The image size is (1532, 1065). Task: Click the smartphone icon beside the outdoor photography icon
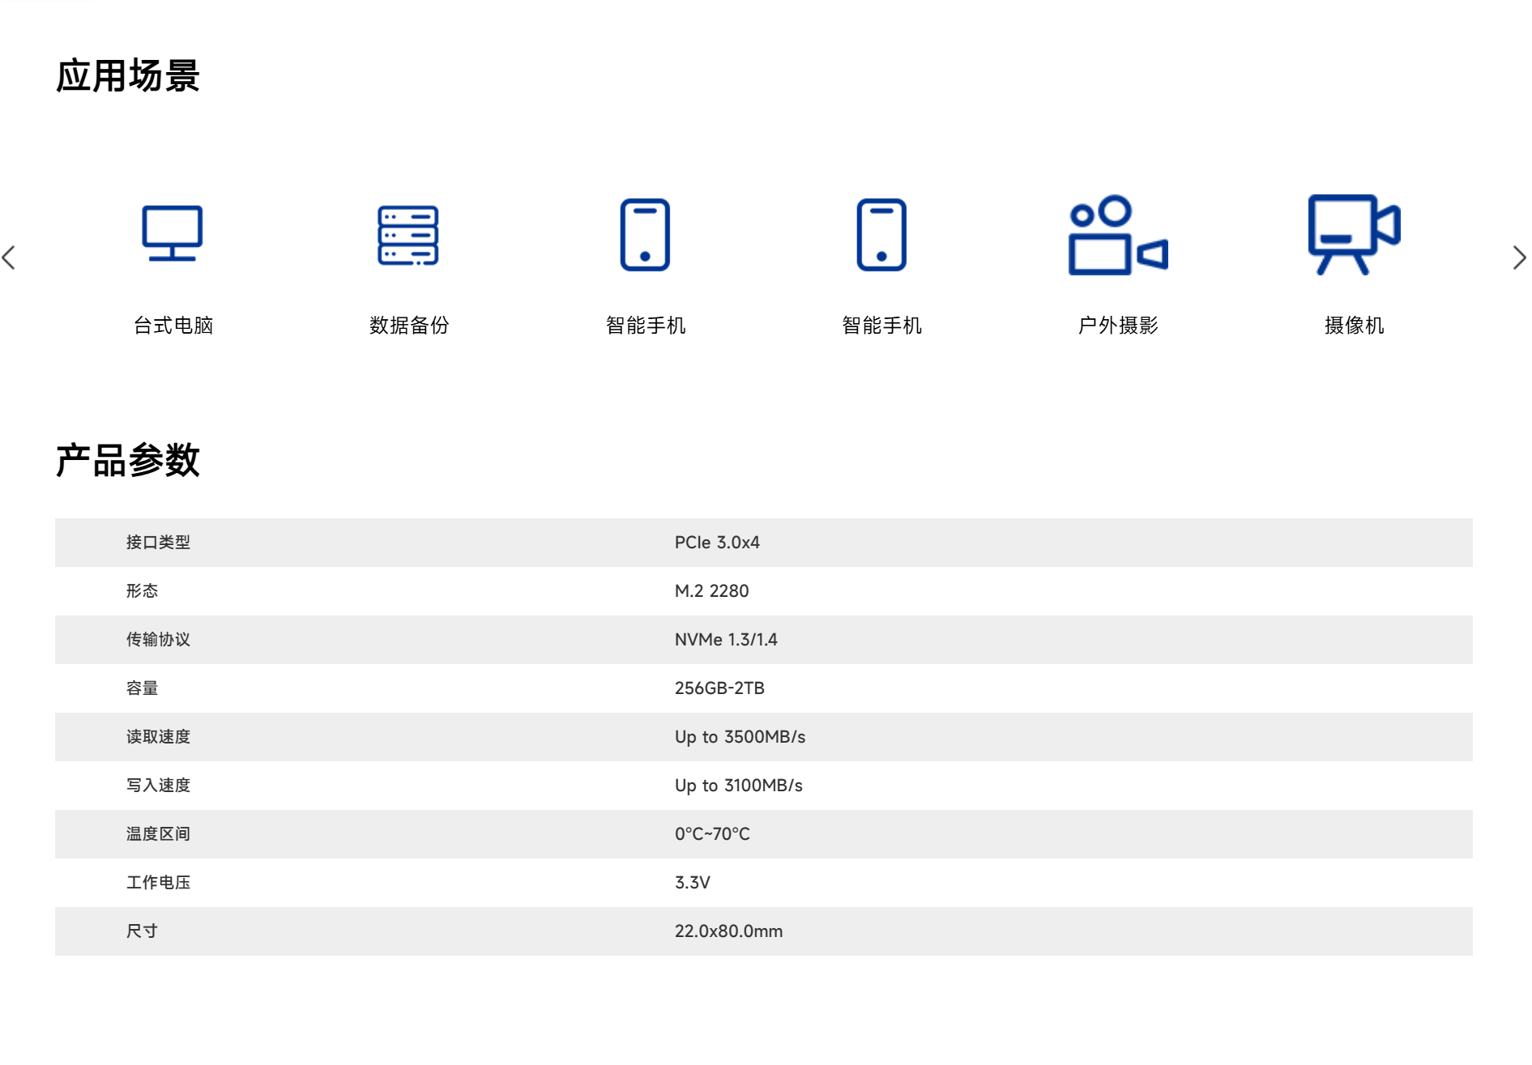click(x=881, y=235)
